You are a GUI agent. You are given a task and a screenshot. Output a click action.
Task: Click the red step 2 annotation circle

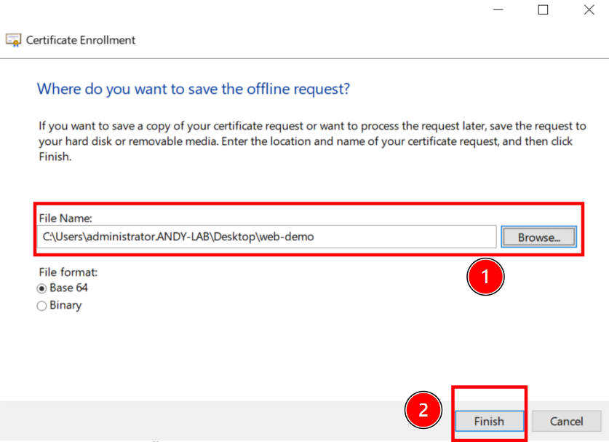click(x=423, y=411)
